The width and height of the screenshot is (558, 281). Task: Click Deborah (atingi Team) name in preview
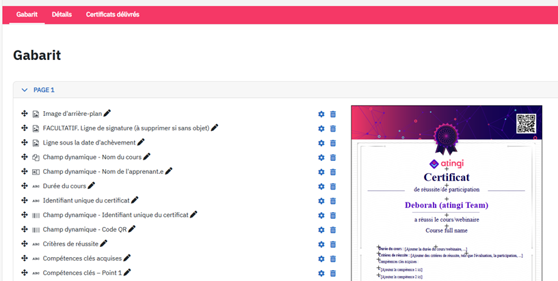[x=447, y=205]
